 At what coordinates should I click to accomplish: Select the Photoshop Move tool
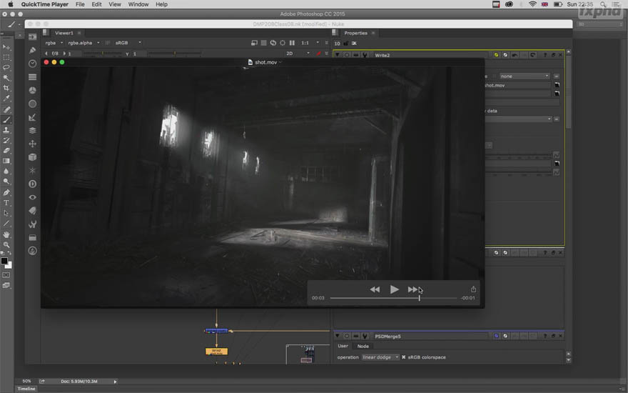pyautogui.click(x=6, y=47)
